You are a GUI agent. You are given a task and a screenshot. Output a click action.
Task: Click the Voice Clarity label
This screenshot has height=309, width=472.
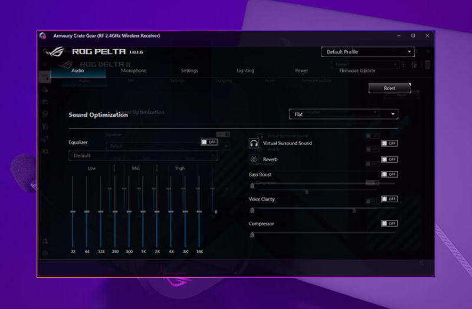(x=261, y=199)
